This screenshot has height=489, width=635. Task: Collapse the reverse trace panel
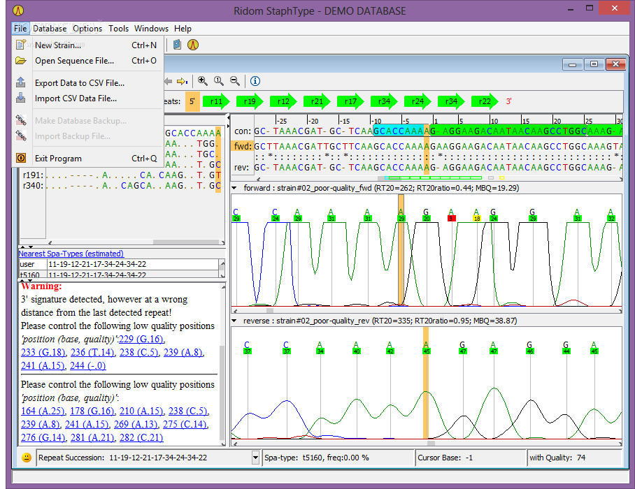[234, 321]
